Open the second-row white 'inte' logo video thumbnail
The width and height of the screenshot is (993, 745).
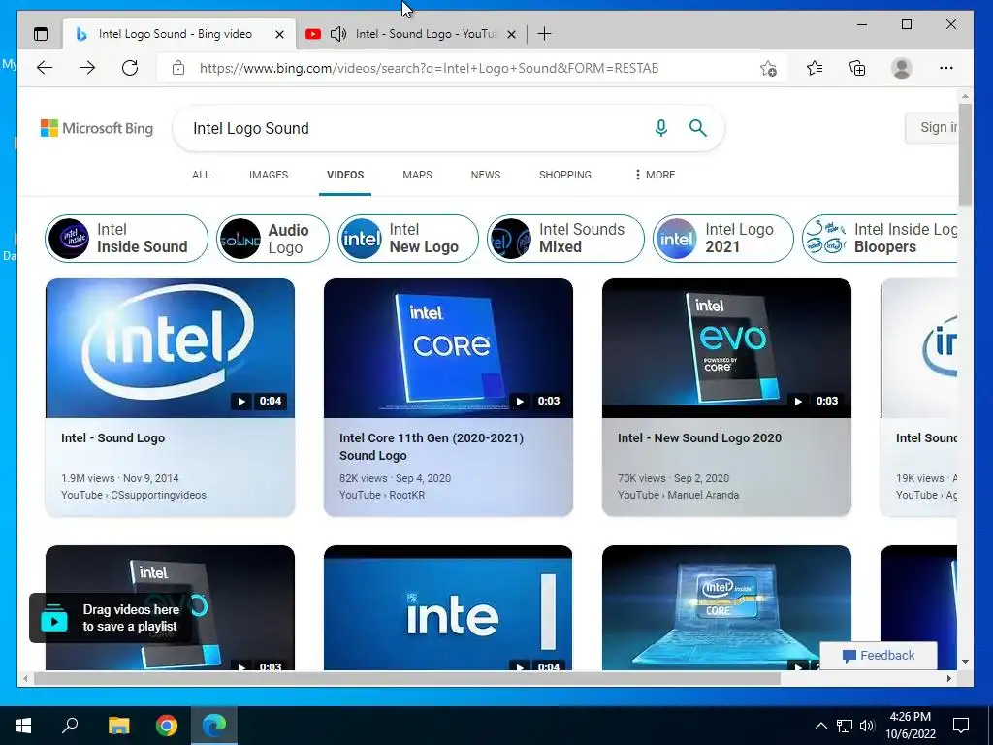(448, 607)
